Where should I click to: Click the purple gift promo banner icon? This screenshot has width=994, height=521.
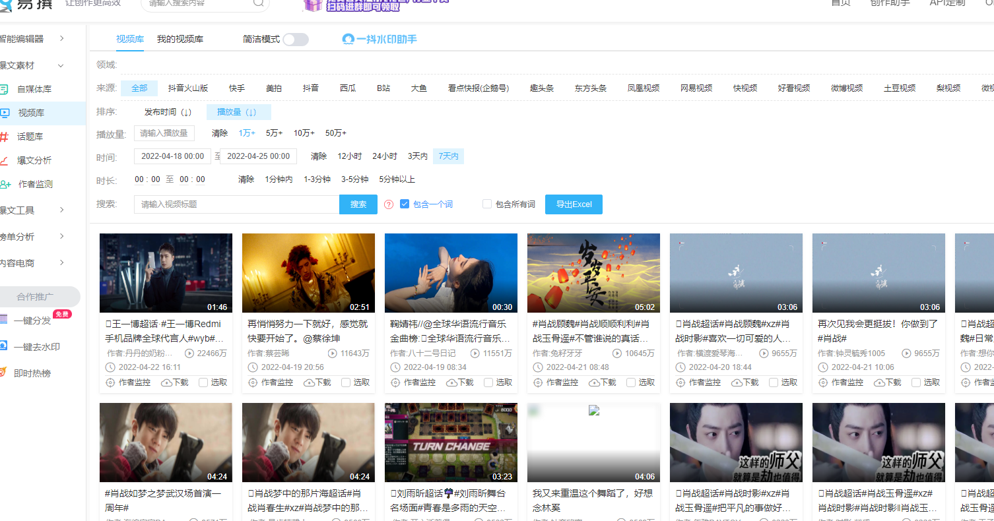(x=313, y=5)
